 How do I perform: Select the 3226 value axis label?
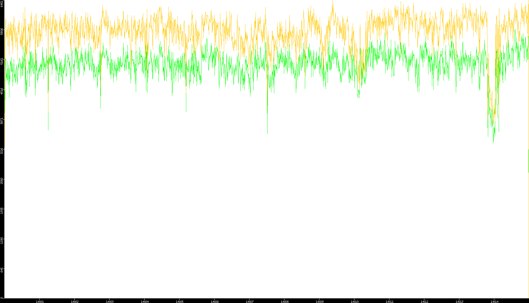pos(2,151)
